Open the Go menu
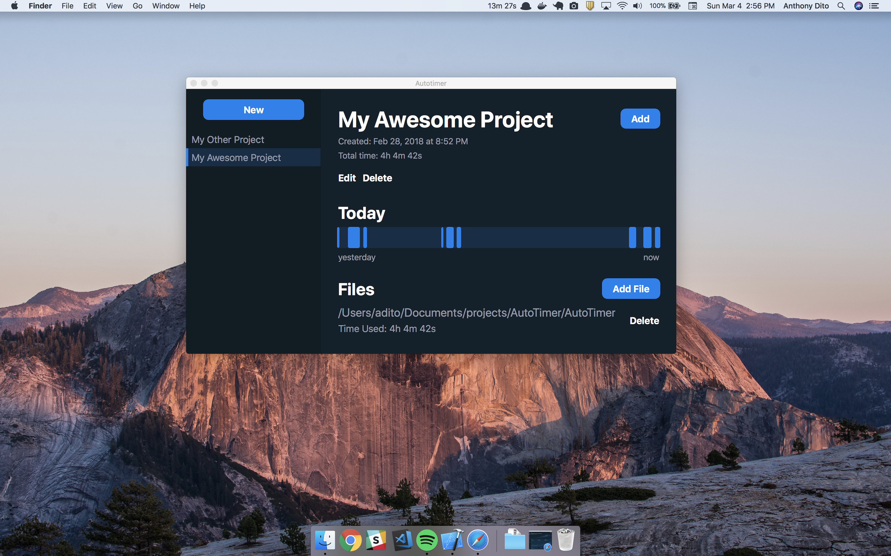891x556 pixels. [x=137, y=6]
